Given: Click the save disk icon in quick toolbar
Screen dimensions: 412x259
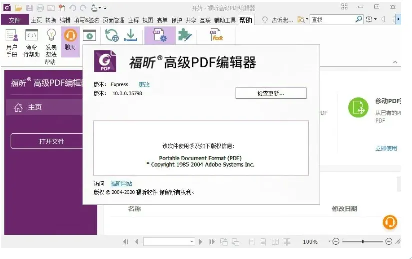Looking at the screenshot, I should (x=29, y=8).
